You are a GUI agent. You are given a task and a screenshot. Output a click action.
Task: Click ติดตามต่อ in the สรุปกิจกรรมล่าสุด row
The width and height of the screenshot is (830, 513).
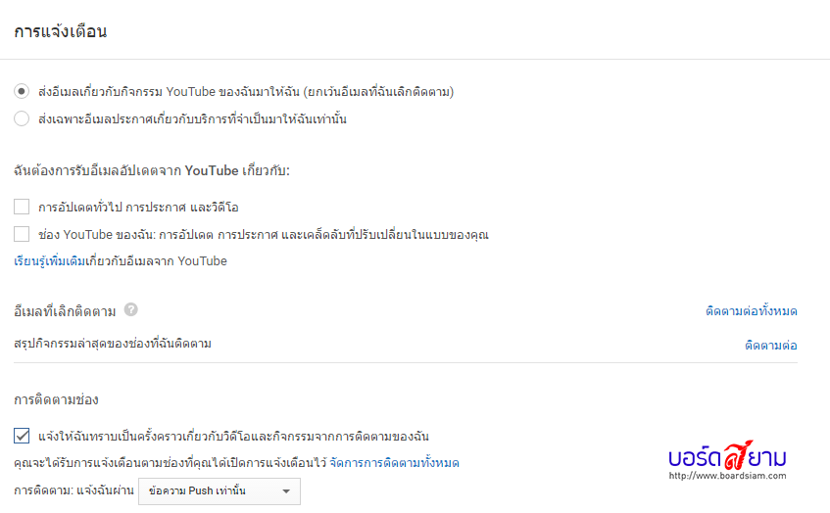point(770,346)
